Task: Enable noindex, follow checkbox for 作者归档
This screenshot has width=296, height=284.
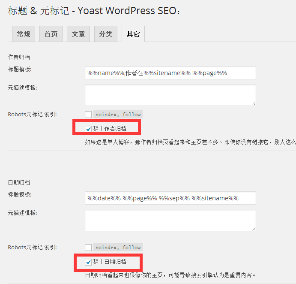Action: coord(88,115)
